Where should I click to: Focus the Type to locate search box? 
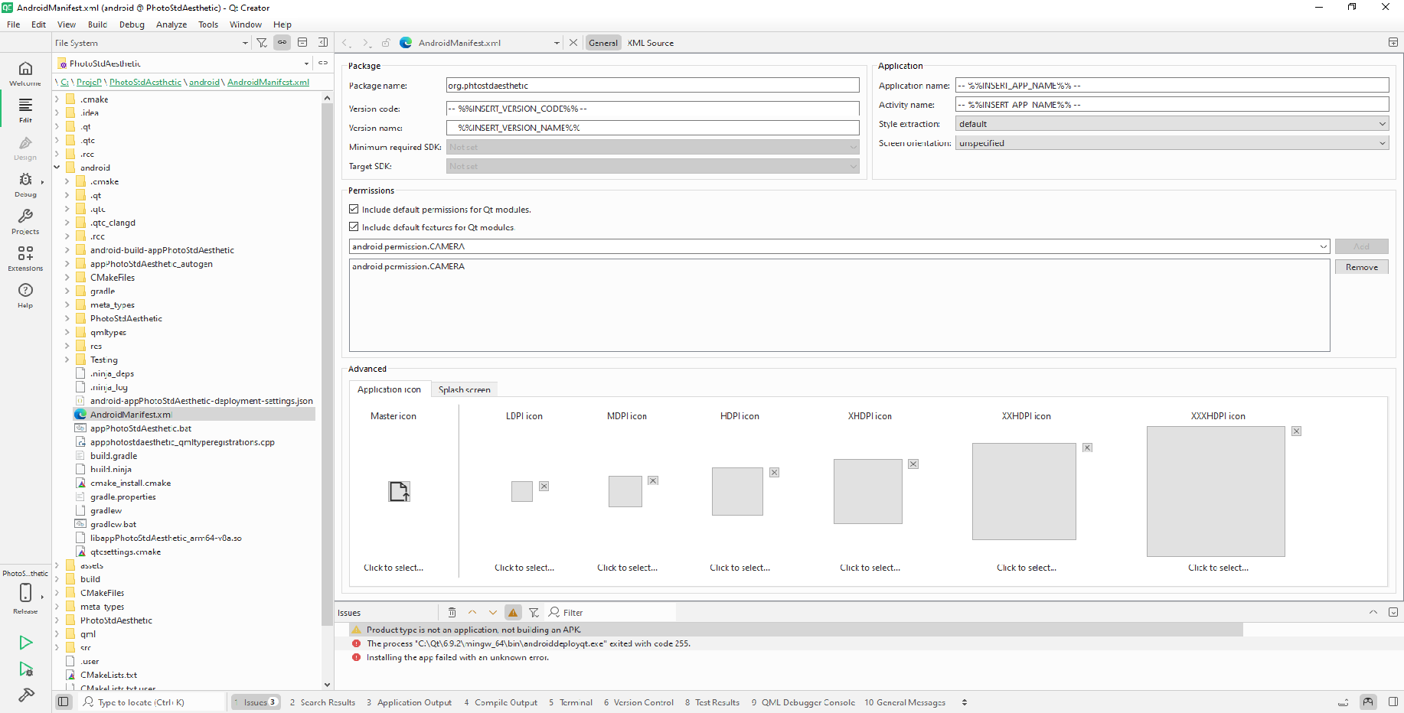[x=152, y=702]
